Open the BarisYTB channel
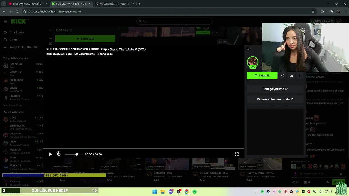Viewport: 349px width, 196px height. pyautogui.click(x=23, y=73)
